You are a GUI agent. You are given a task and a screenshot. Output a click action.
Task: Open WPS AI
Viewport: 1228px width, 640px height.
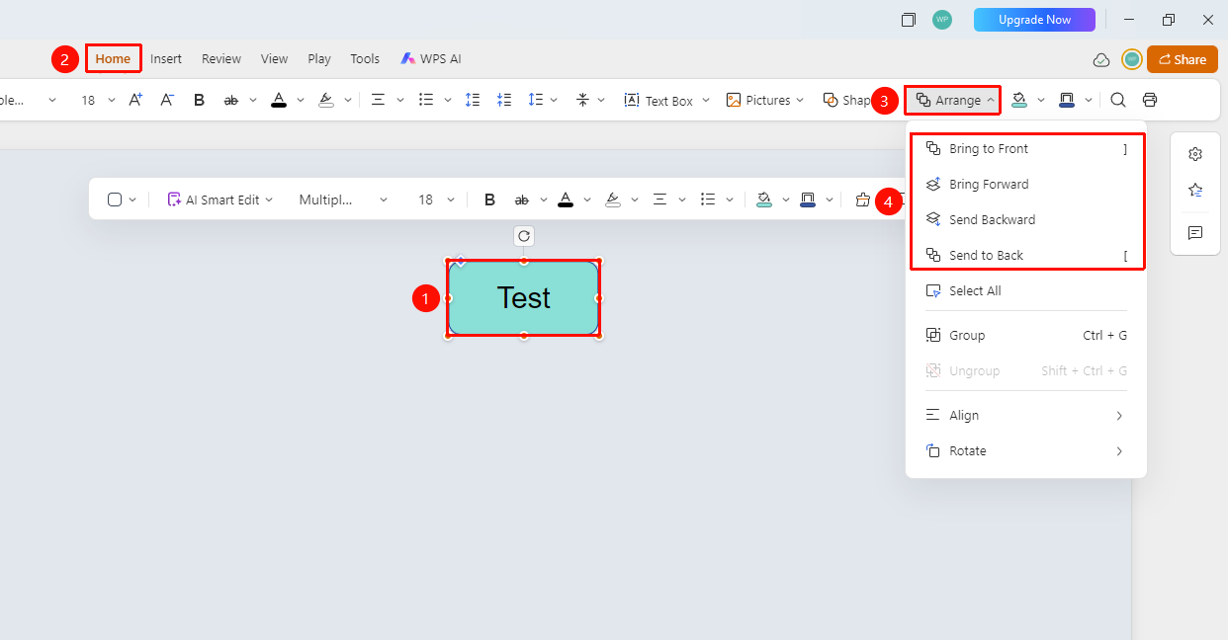431,59
